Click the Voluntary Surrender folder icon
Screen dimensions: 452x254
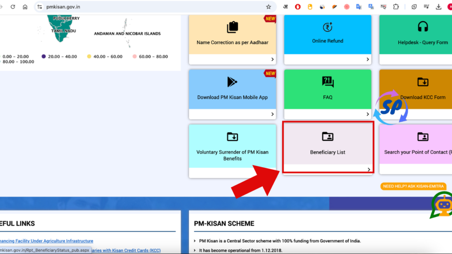click(x=232, y=137)
